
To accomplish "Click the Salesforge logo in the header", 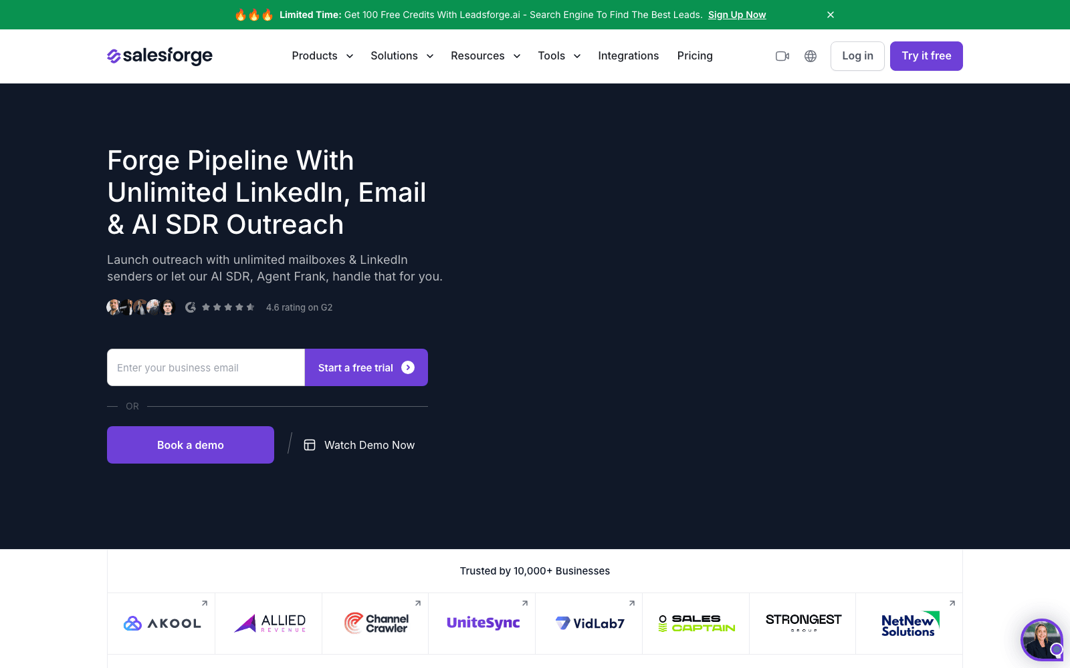I will coord(160,56).
